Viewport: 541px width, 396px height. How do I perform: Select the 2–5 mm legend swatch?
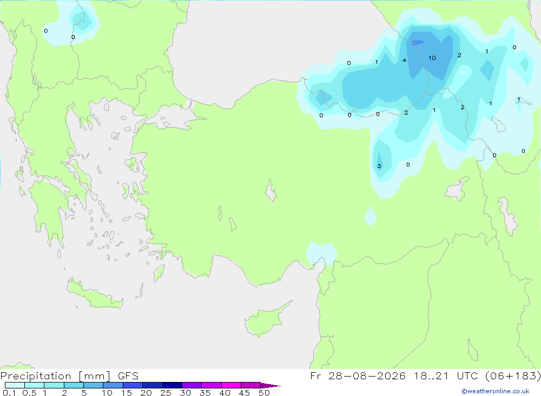[x=74, y=385]
